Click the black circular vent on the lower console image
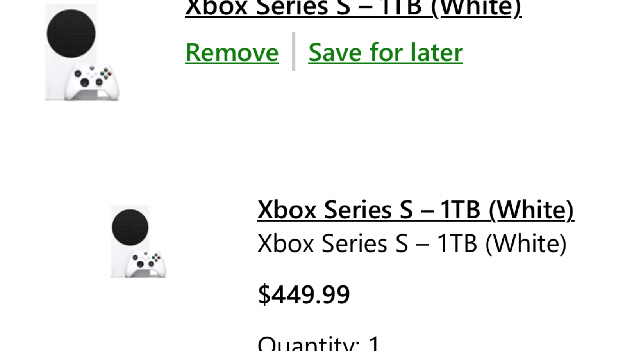Screen dimensions: 625x351 click(x=130, y=227)
